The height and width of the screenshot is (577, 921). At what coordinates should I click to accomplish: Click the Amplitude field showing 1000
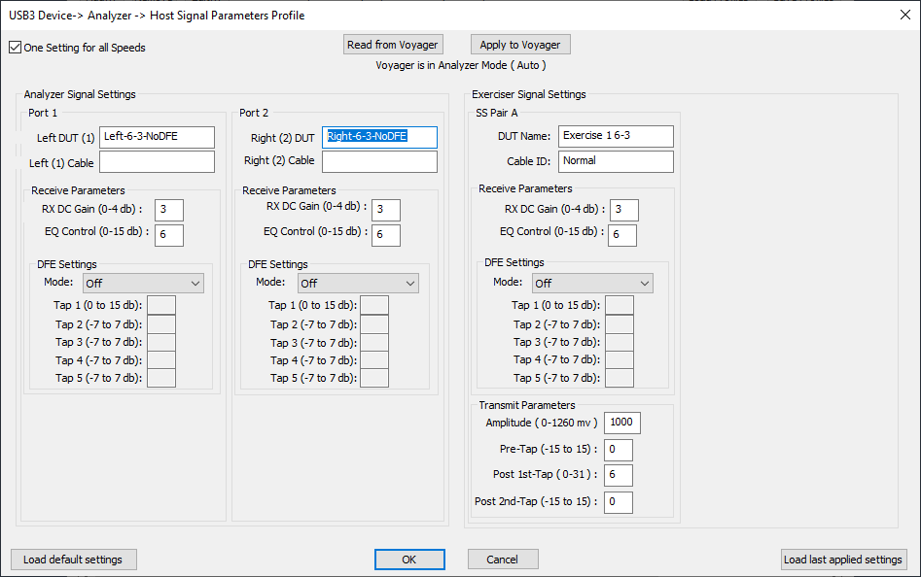[622, 423]
